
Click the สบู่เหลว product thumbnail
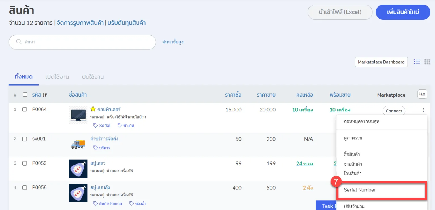(x=78, y=169)
